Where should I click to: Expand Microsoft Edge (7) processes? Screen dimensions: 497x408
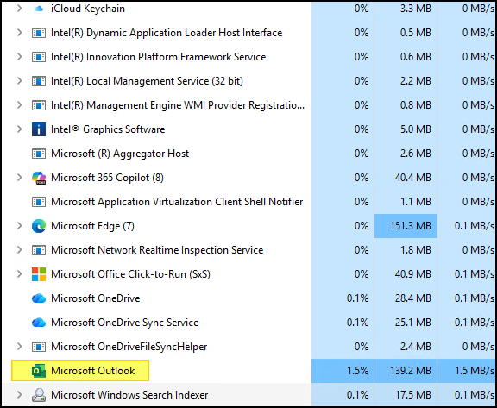[19, 225]
